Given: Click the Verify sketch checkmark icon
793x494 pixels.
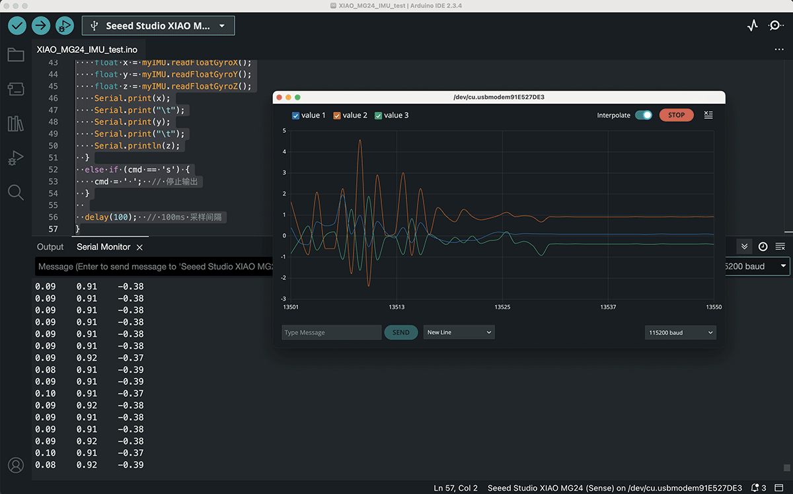Looking at the screenshot, I should [x=17, y=26].
